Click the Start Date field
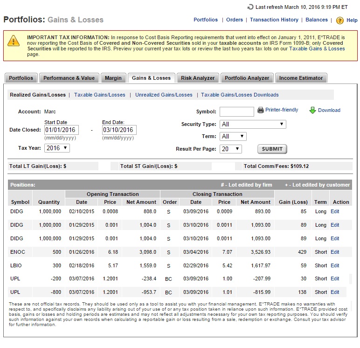The width and height of the screenshot is (360, 348). pos(62,130)
